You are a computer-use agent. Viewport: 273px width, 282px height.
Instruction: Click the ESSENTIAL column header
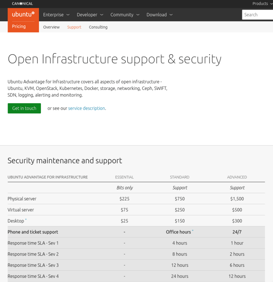(124, 177)
